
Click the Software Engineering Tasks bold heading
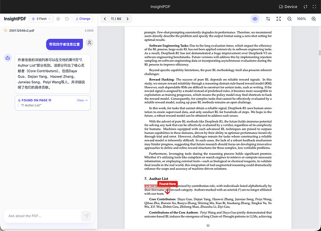(x=169, y=46)
